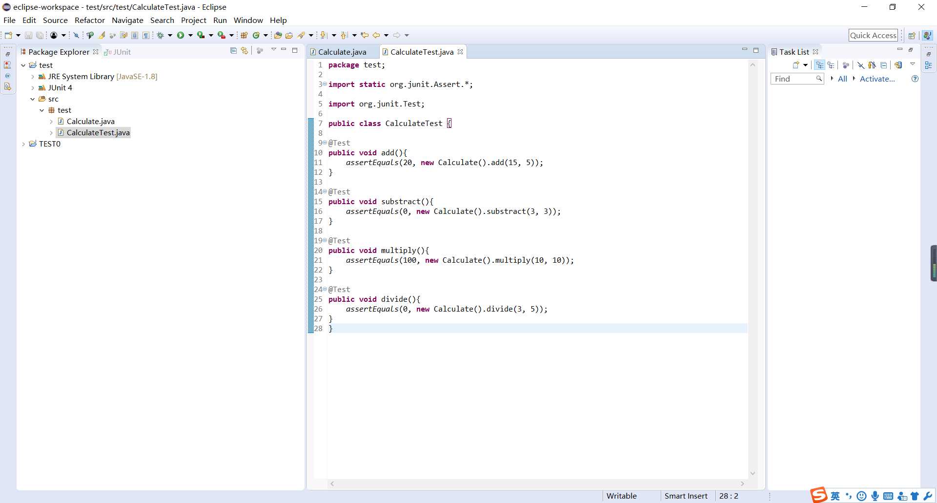937x503 pixels.
Task: Switch to the Calculate.java editor tab
Action: point(342,52)
